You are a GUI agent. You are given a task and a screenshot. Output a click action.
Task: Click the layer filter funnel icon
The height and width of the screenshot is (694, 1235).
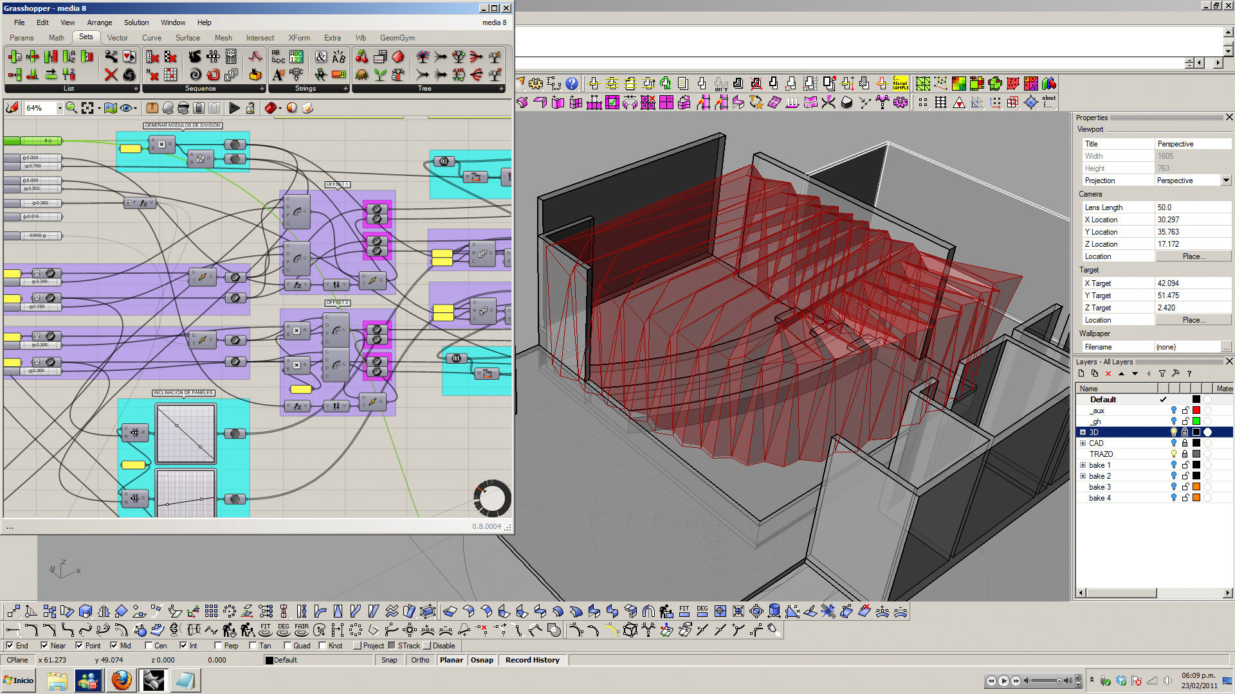pos(1162,373)
